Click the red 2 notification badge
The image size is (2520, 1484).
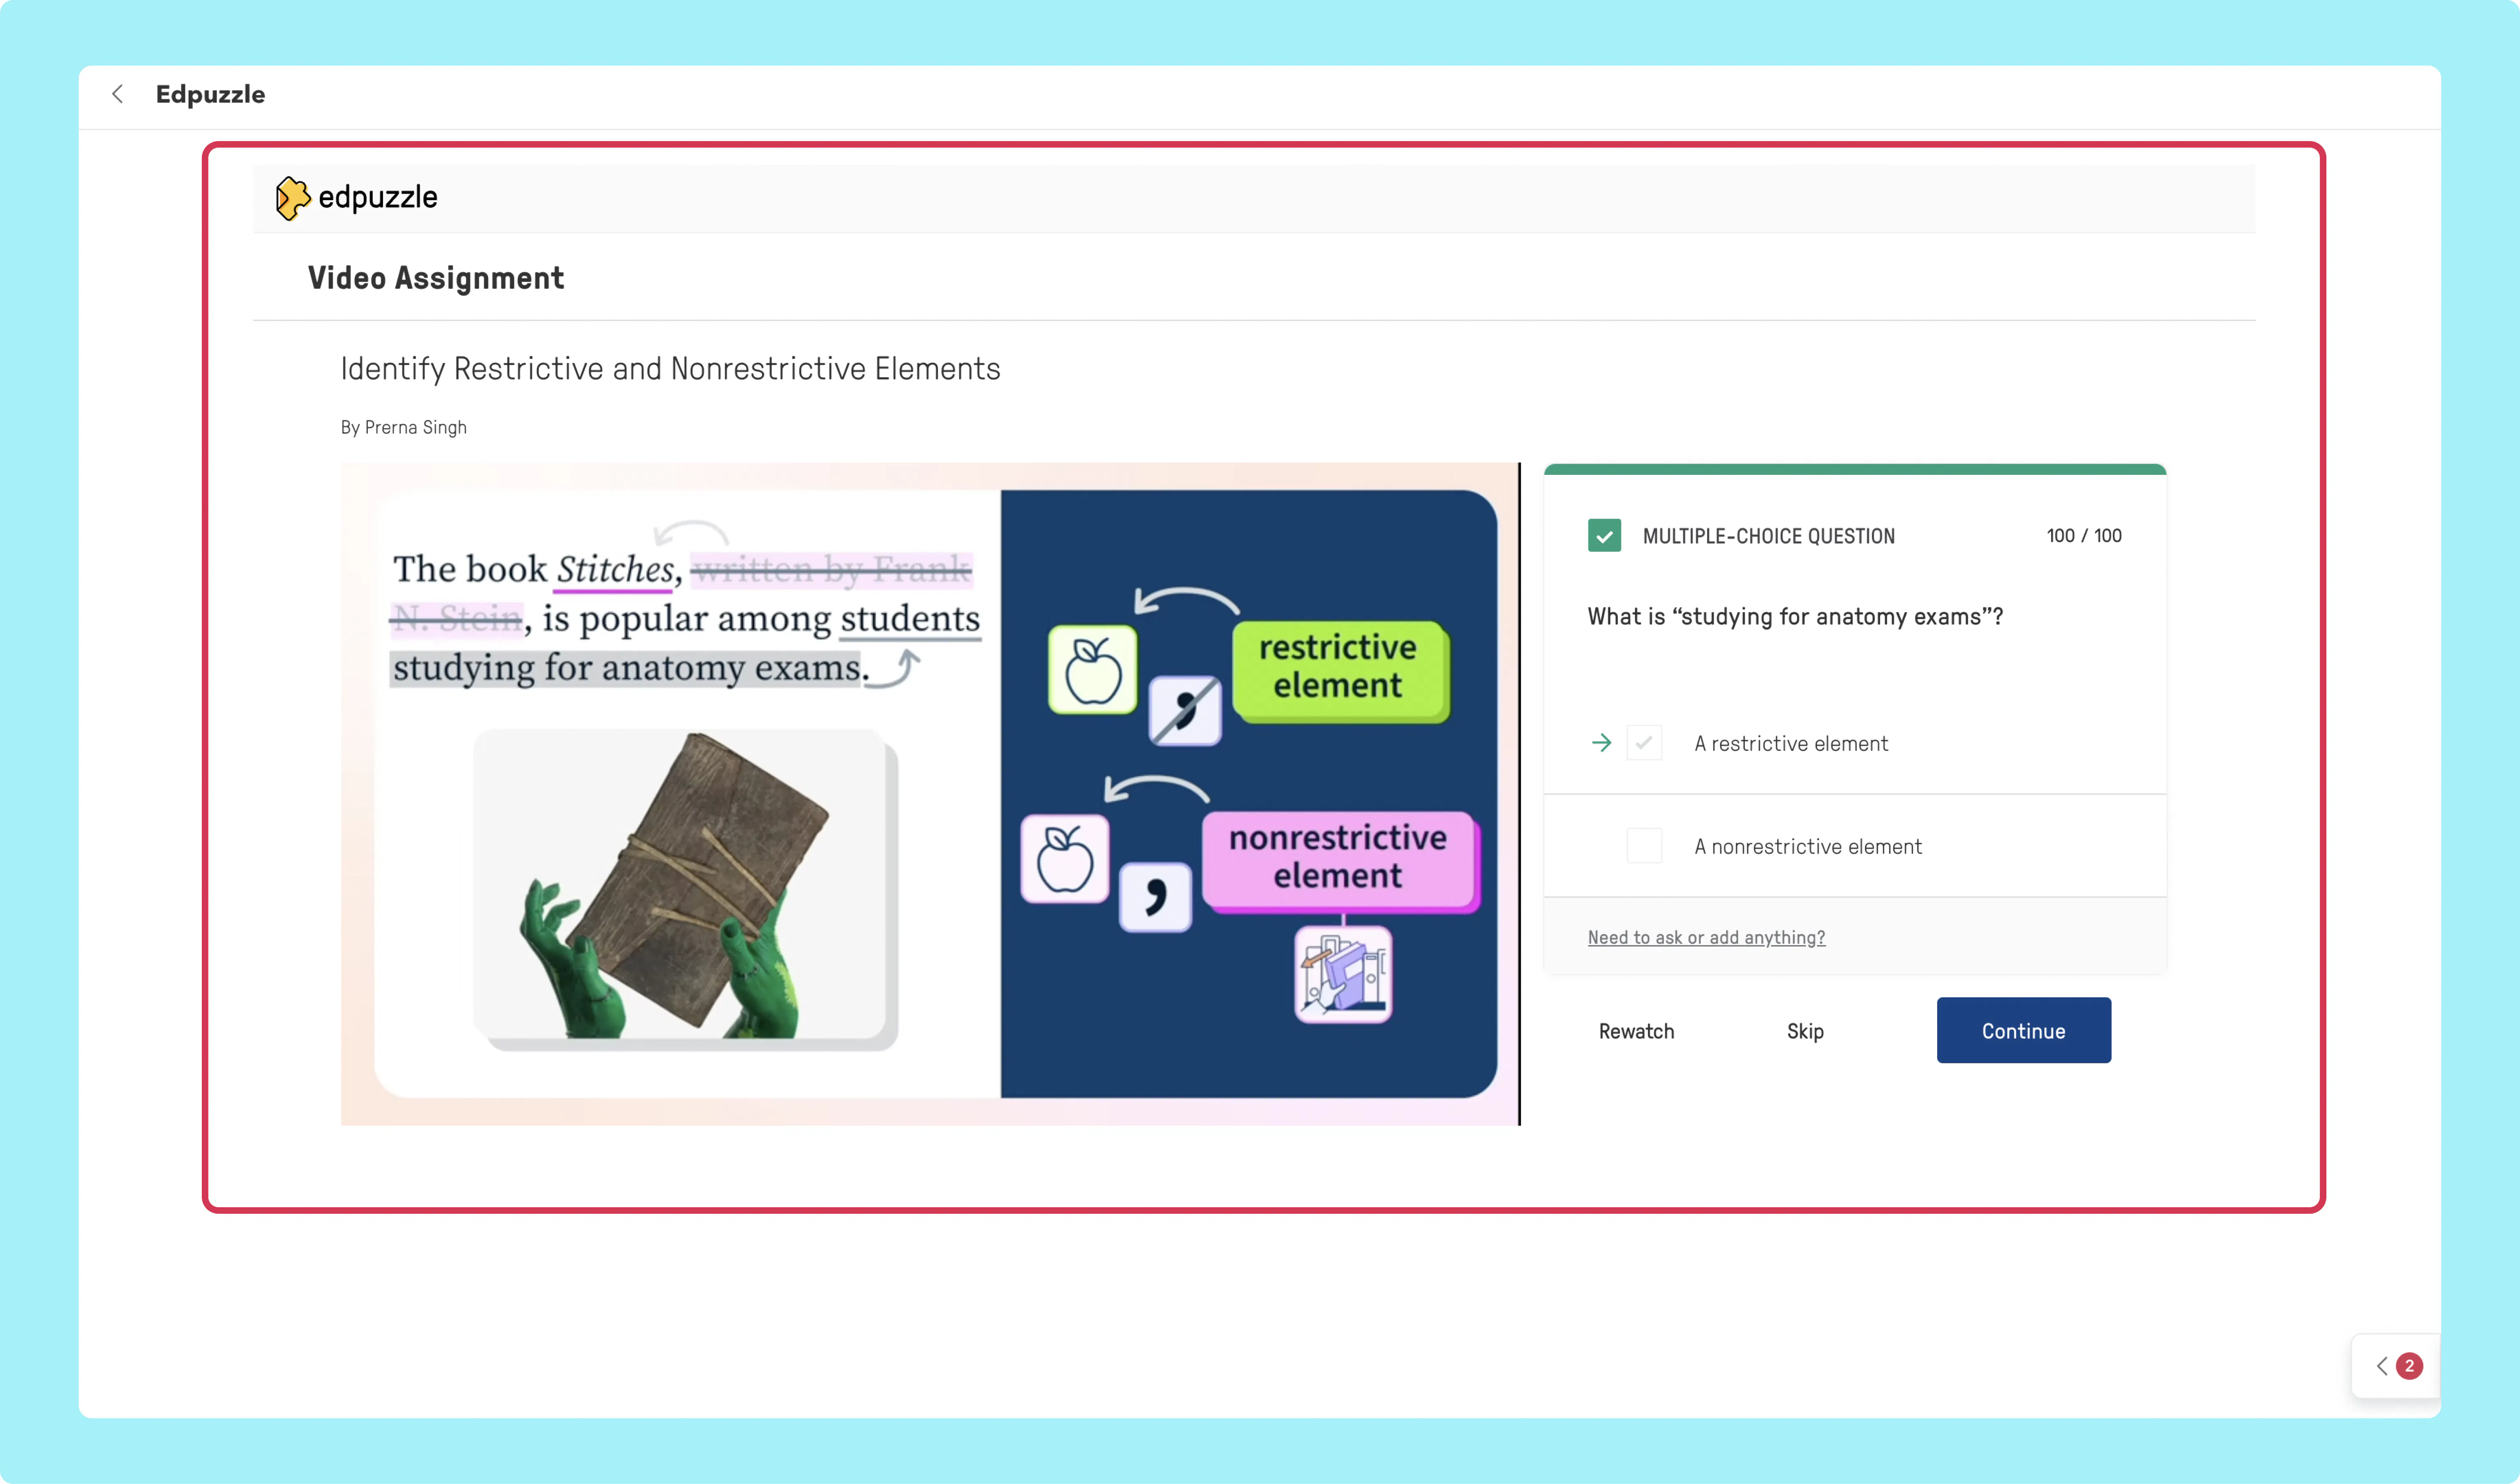pos(2409,1365)
